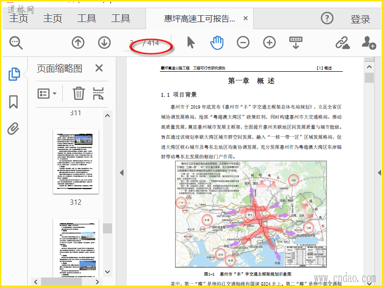This screenshot has height=287, width=383.
Task: Select the arrow selection tool
Action: [x=191, y=43]
